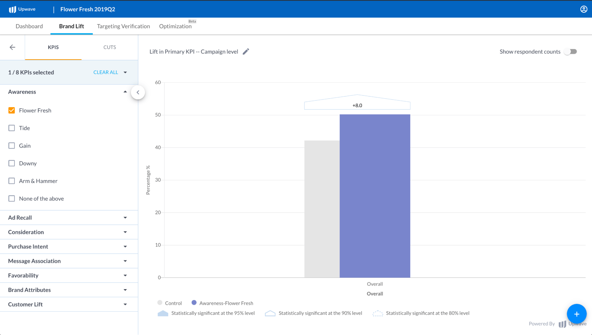Click the Flower Fresh 2019Q2 campaign title
Viewport: 592px width, 335px height.
pos(88,9)
